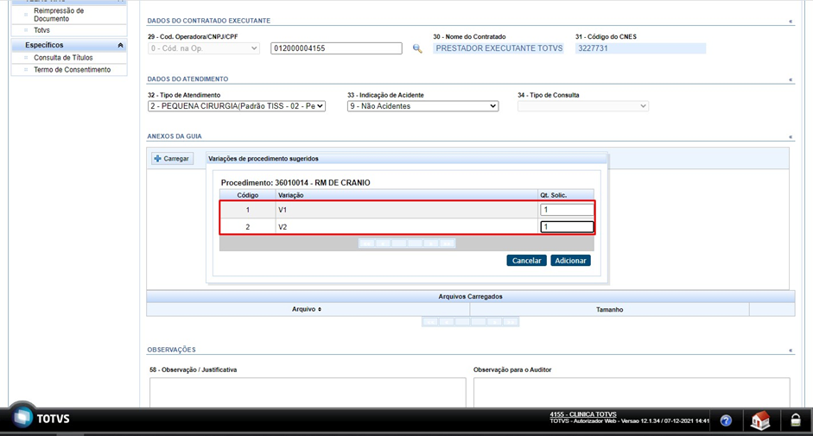Collapse the Específicos sidebar section

[x=120, y=46]
